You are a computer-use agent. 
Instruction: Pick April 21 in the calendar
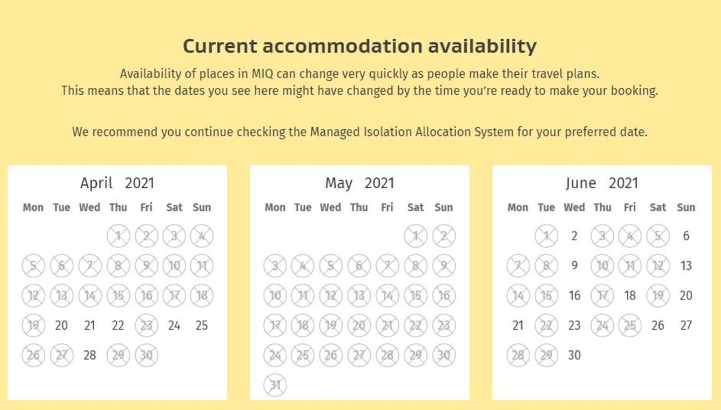pos(89,326)
